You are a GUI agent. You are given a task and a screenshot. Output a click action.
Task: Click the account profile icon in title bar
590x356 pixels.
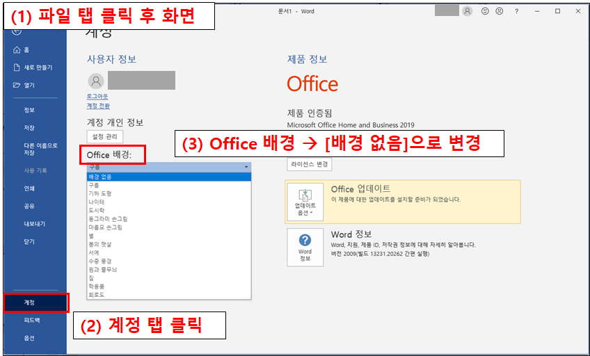[468, 11]
